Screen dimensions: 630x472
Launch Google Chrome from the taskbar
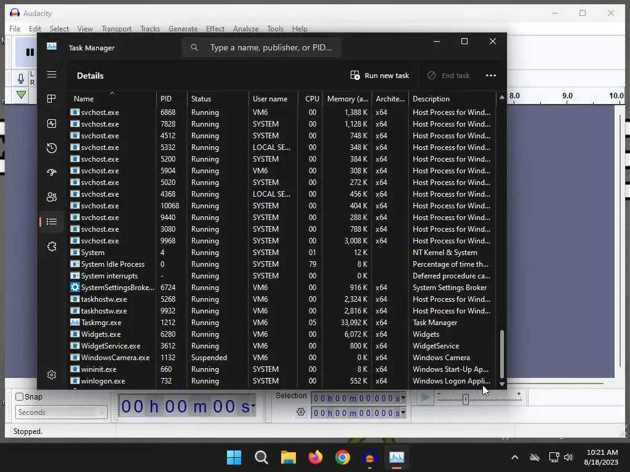(x=342, y=457)
